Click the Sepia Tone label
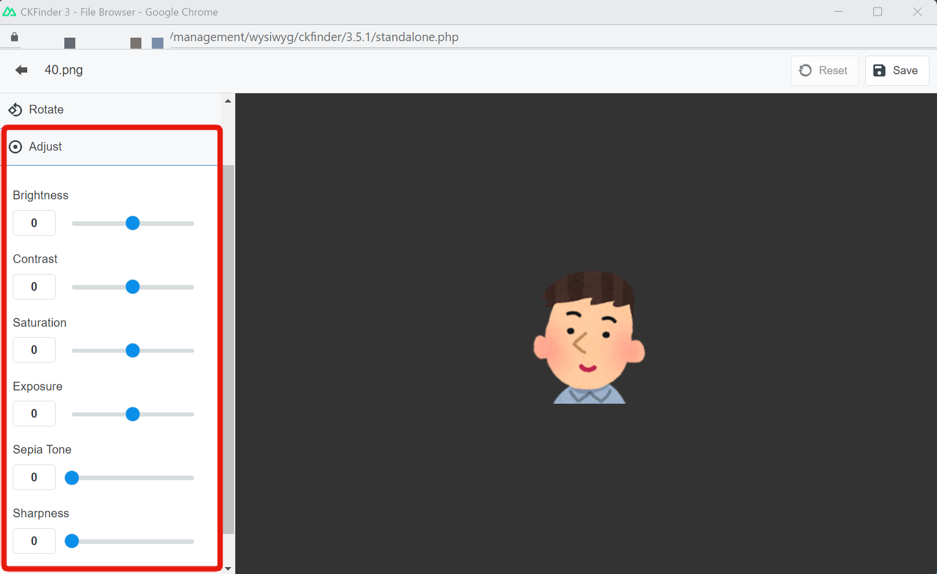This screenshot has width=937, height=574. 42,449
